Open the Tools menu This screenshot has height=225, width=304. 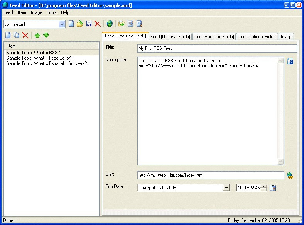[51, 12]
